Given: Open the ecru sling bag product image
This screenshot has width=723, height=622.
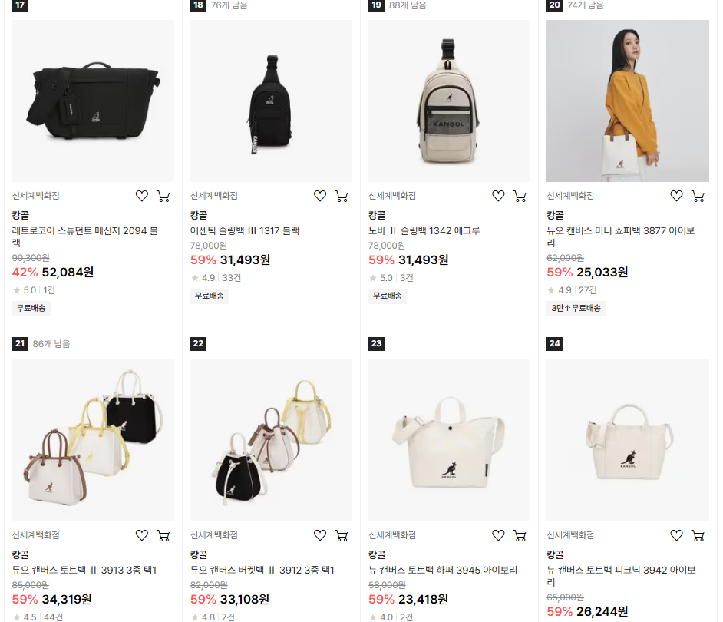Looking at the screenshot, I should [x=449, y=101].
